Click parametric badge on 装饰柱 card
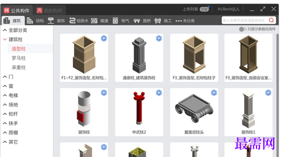283x157 pixels. coord(104,93)
